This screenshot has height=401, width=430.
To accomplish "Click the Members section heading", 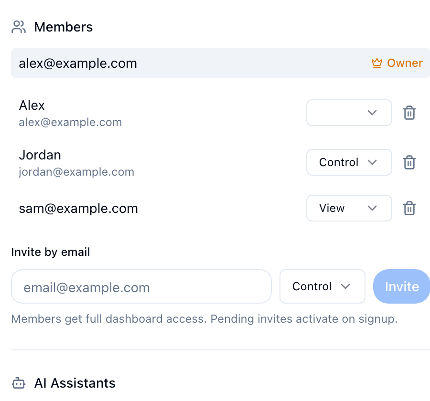I will [64, 27].
